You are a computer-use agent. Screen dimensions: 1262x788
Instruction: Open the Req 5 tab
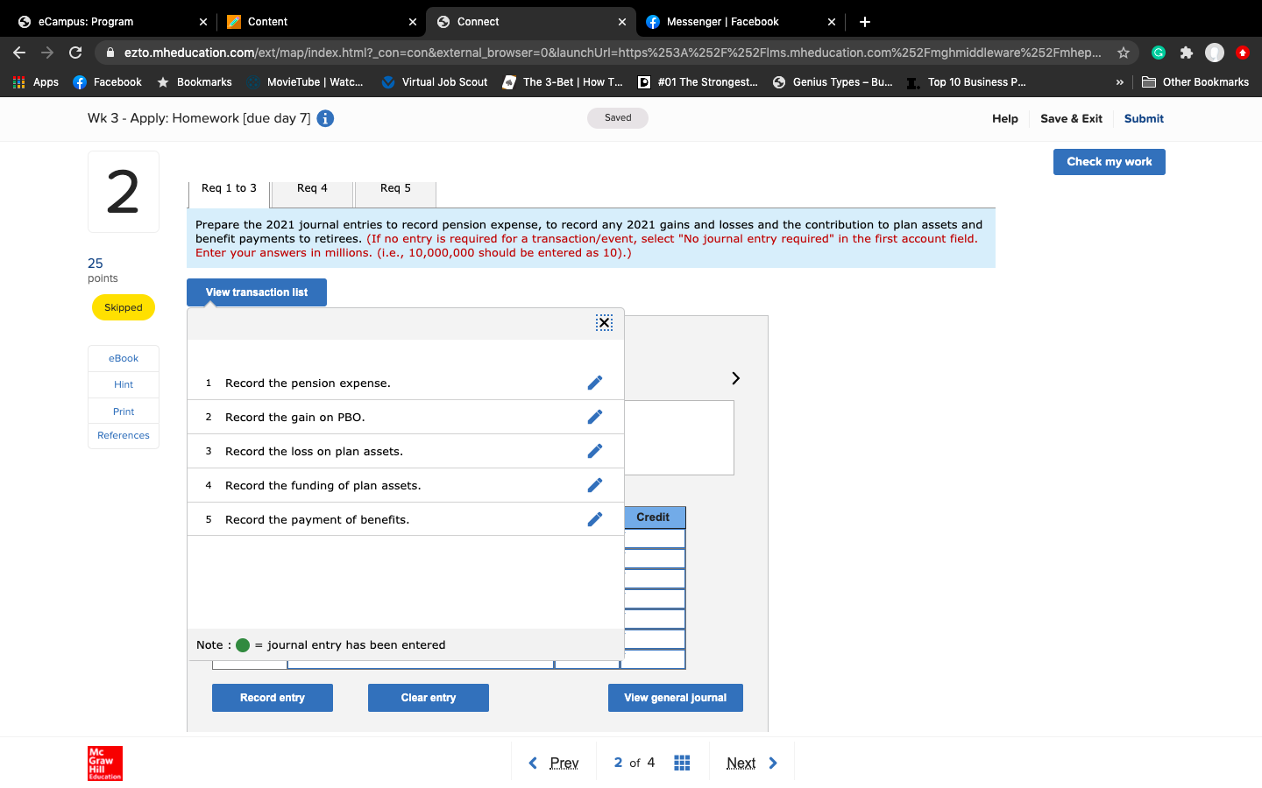394,187
